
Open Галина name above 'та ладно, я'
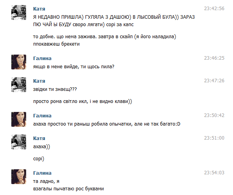coord(42,173)
